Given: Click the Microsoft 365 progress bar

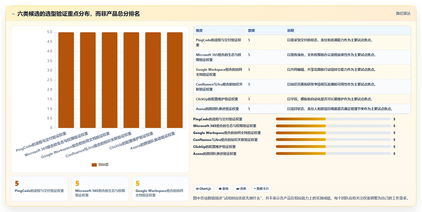Looking at the screenshot, I should pyautogui.click(x=333, y=126).
